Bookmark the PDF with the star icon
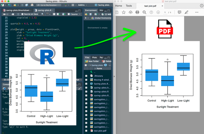The width and height of the screenshot is (204, 134). tap(124, 12)
